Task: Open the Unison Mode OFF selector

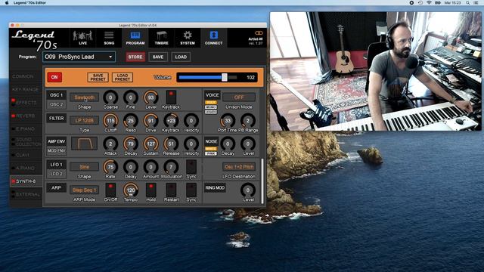Action: pos(239,97)
